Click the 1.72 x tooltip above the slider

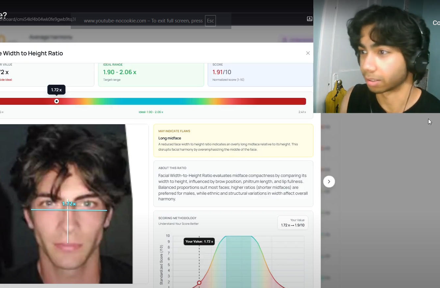pos(56,90)
